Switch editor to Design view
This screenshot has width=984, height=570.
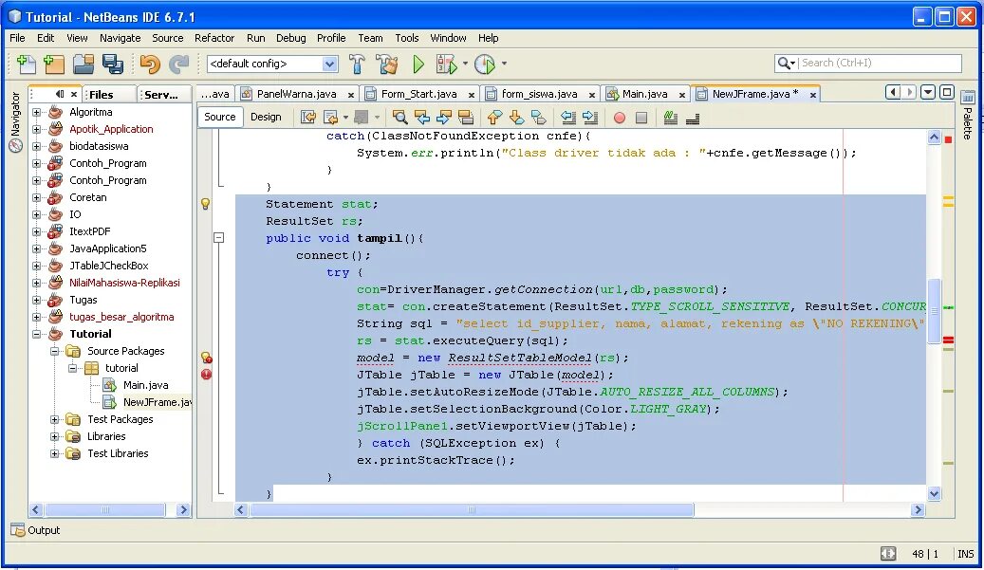tap(266, 117)
